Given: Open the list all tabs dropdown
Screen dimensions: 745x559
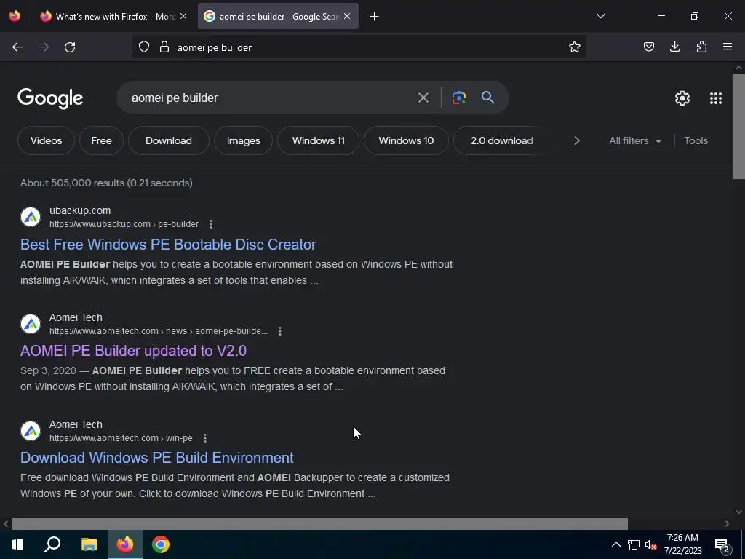Looking at the screenshot, I should coord(601,17).
